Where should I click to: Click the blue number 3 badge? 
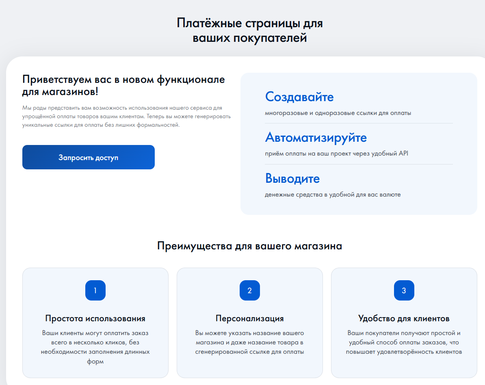point(404,290)
